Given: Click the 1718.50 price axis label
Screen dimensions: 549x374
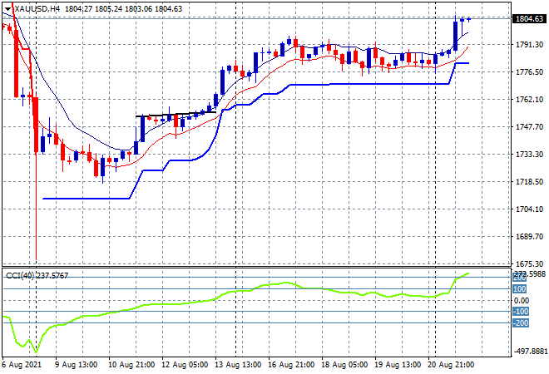Looking at the screenshot, I should (x=530, y=181).
